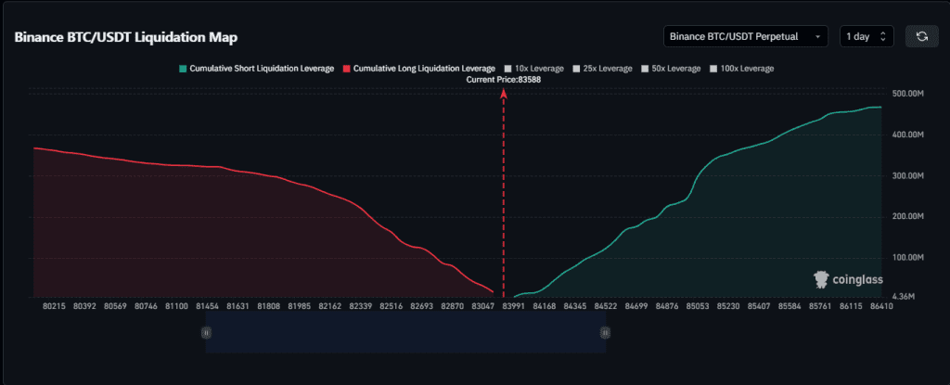Click the 82870 x-axis price label
Image resolution: width=950 pixels, height=385 pixels.
point(452,306)
